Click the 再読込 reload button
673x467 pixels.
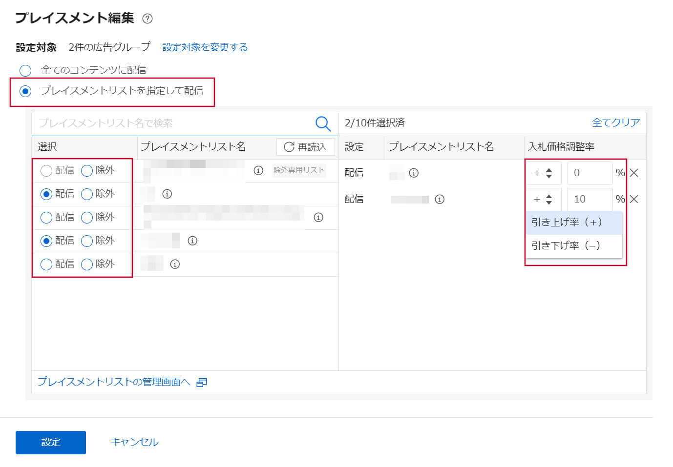[x=305, y=147]
